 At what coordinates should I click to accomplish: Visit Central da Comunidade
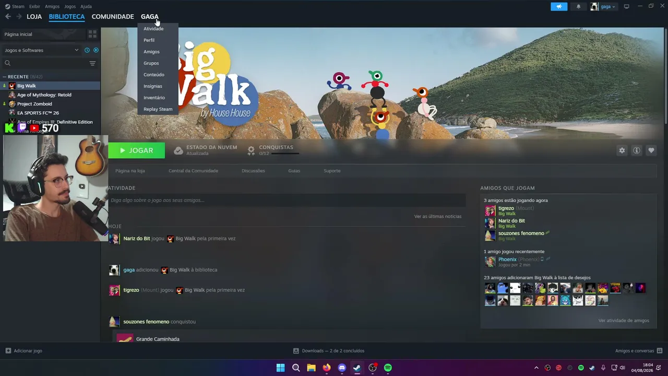193,171
